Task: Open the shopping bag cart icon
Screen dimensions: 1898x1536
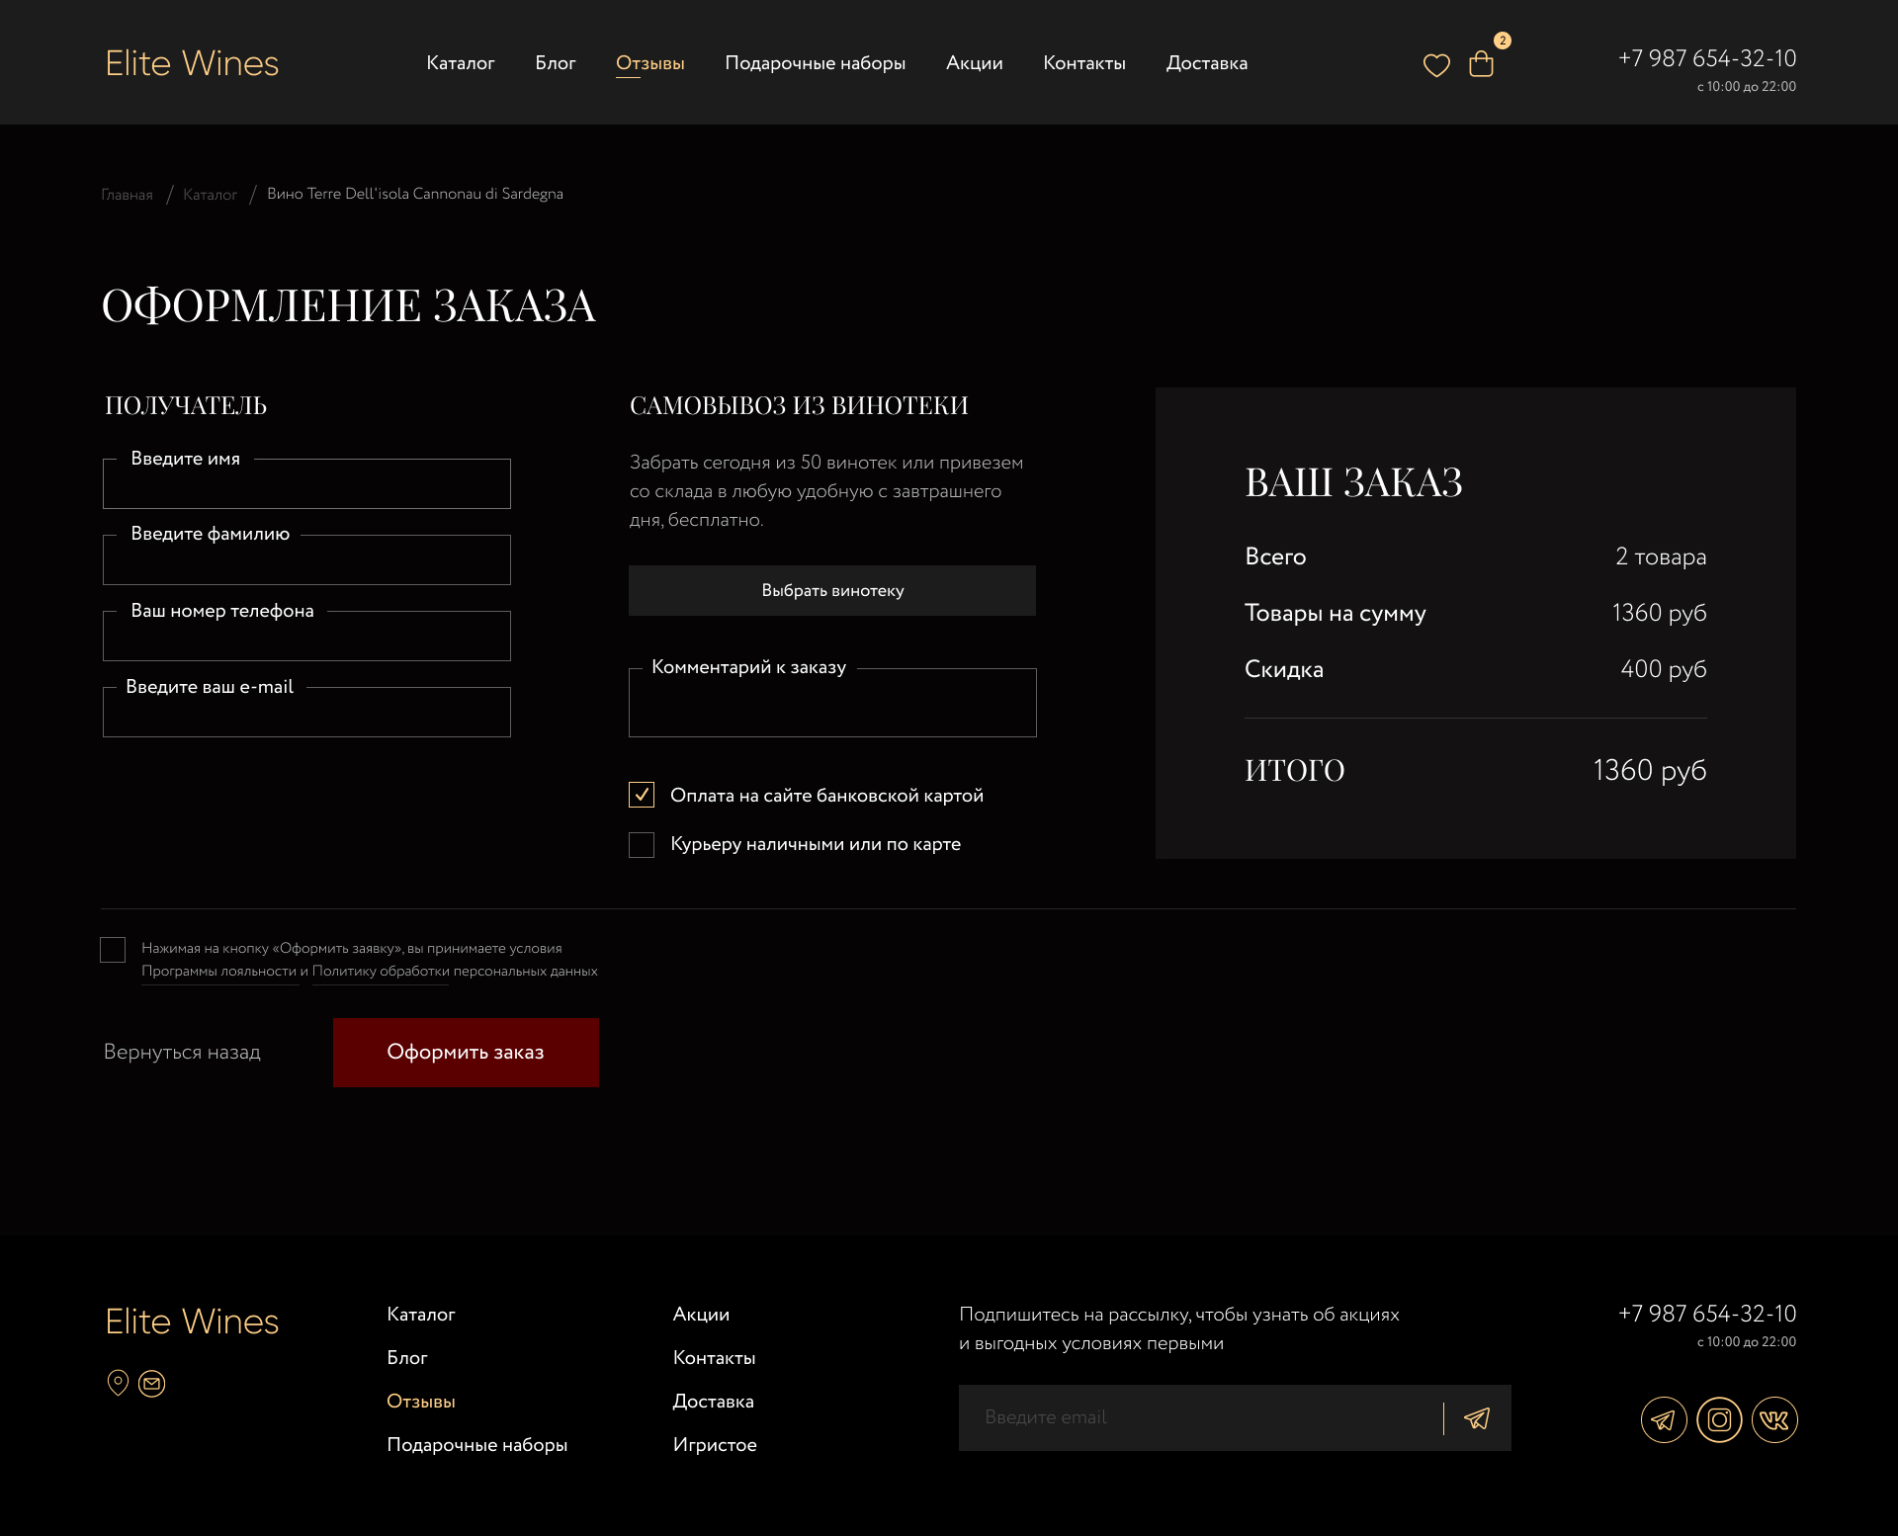Action: point(1481,64)
